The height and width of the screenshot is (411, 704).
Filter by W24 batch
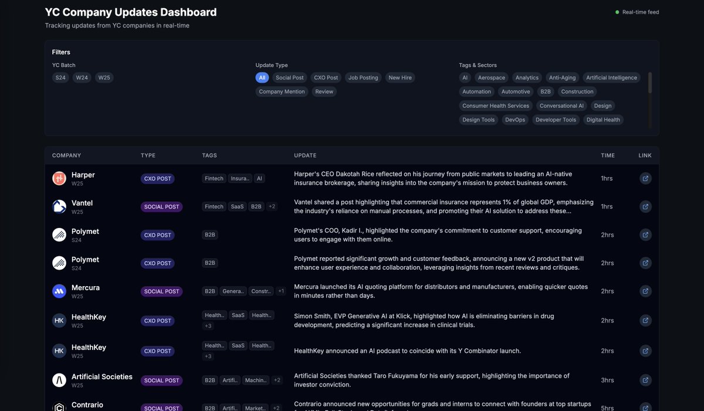click(82, 77)
